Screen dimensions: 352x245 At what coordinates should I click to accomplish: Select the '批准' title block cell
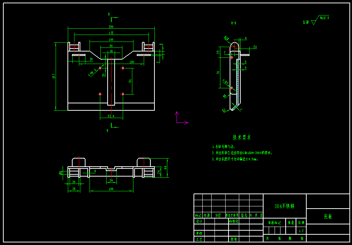pyautogui.click(x=234, y=239)
